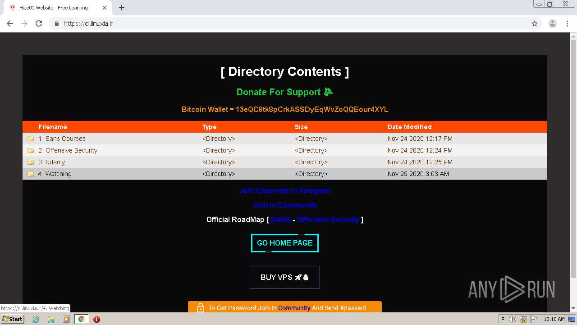Screen dimensions: 577x325
Task: Click the browser forward arrow
Action: point(24,23)
